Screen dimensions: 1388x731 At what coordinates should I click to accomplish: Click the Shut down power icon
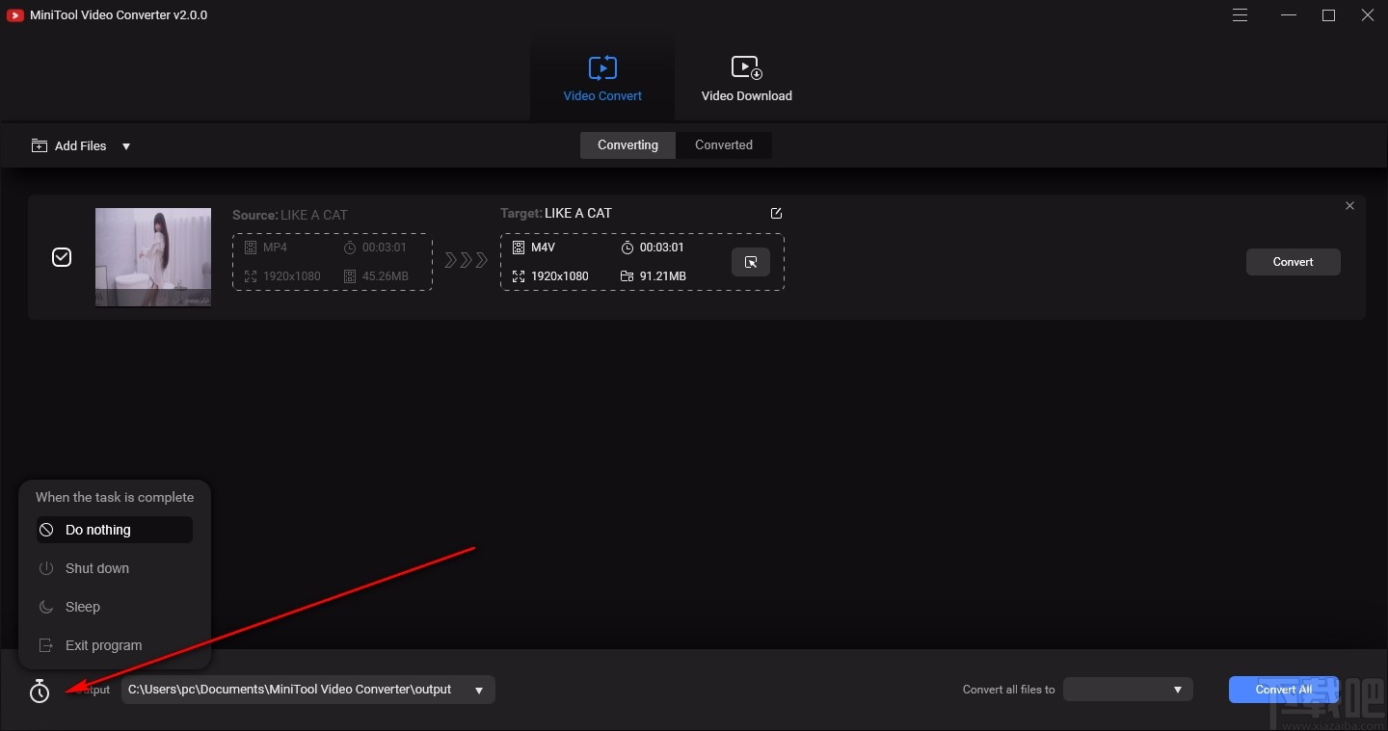click(46, 568)
